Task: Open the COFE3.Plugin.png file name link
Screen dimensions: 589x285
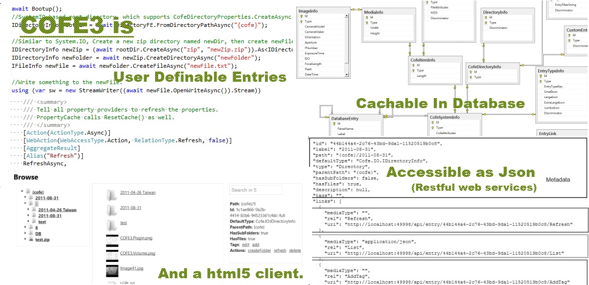Action: click(136, 238)
